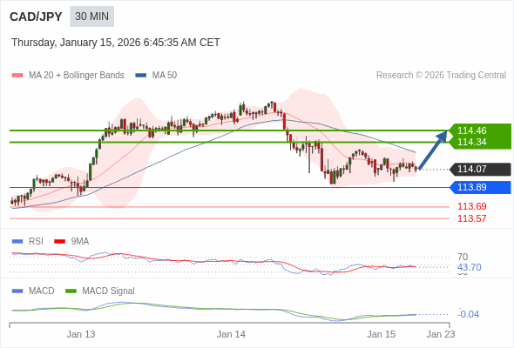Screen dimensions: 514x348
Task: Click the 9MA legend red swatch
Action: pyautogui.click(x=59, y=242)
